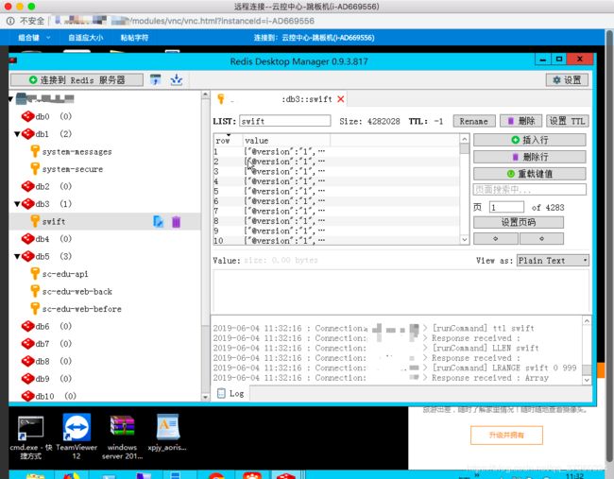614x479 pixels.
Task: Open the xpjy_aoris desktop file icon
Action: [x=167, y=433]
